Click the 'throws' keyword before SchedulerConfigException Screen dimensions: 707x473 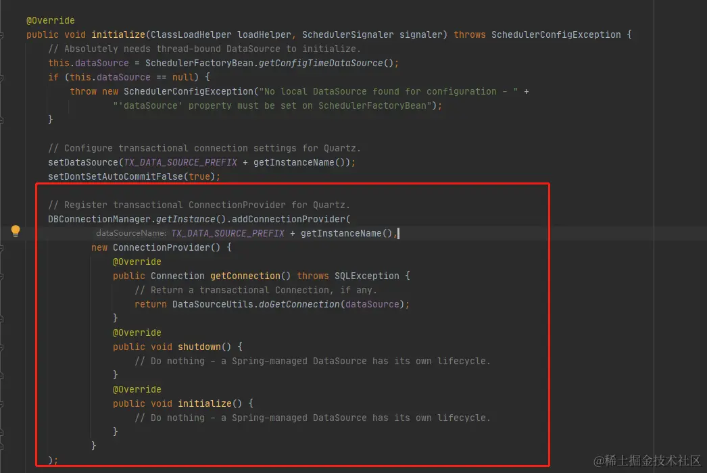pyautogui.click(x=469, y=34)
